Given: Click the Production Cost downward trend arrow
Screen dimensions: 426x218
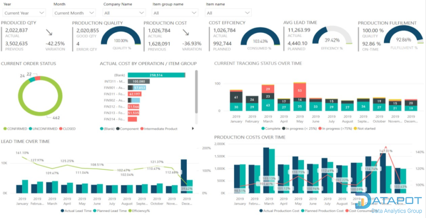Looking at the screenshot, I should point(186,32).
